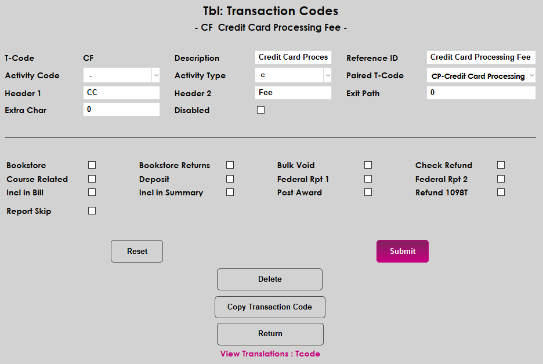Check Federal Rpt 1
This screenshot has width=543, height=364.
368,179
